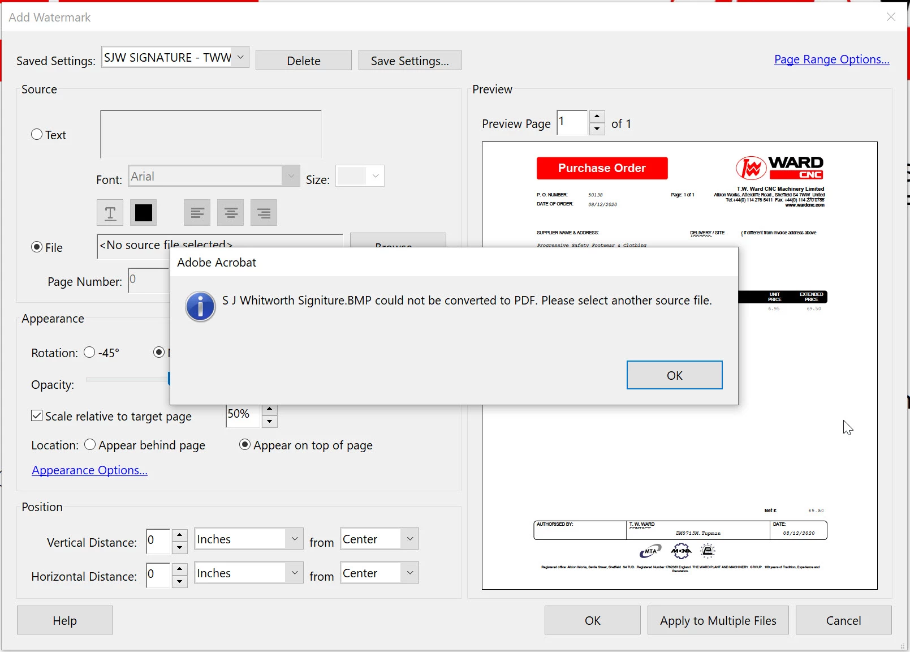Open Vertical Distance units dropdown

pyautogui.click(x=294, y=539)
